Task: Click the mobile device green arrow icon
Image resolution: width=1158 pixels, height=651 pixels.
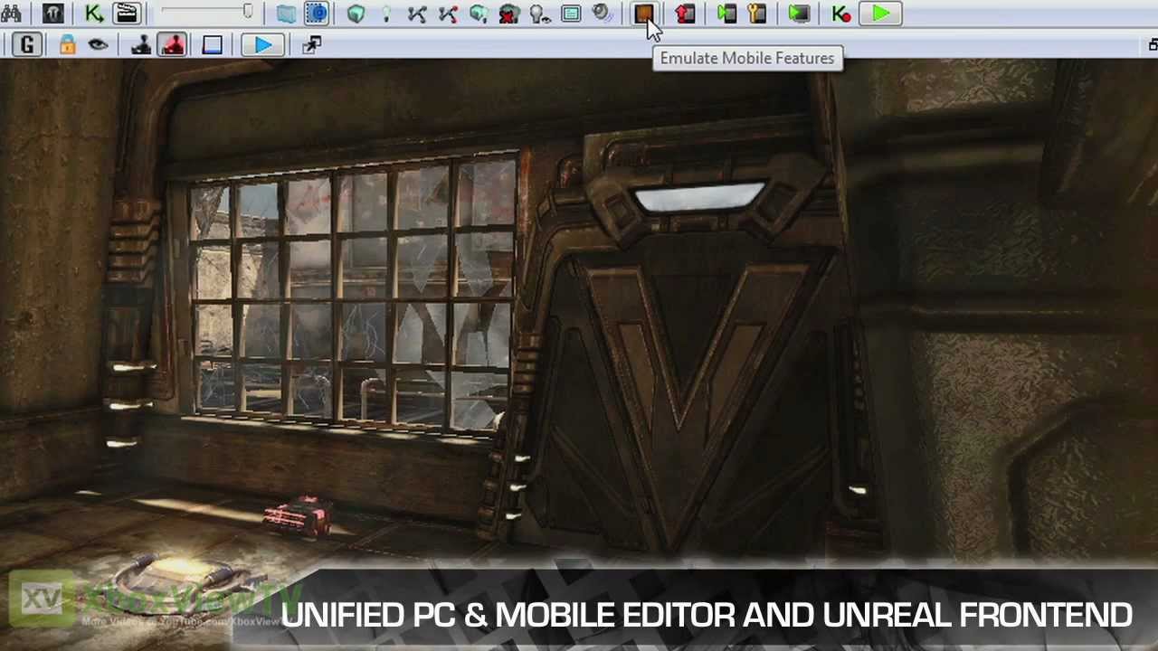Action: click(726, 14)
